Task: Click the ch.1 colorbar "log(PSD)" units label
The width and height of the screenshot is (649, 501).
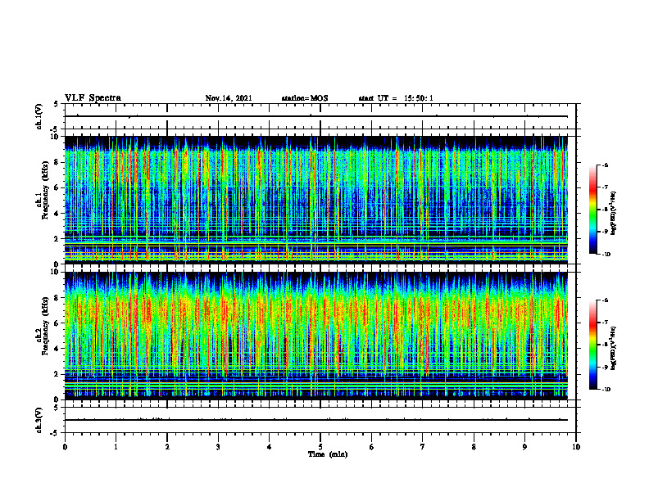Action: click(614, 213)
